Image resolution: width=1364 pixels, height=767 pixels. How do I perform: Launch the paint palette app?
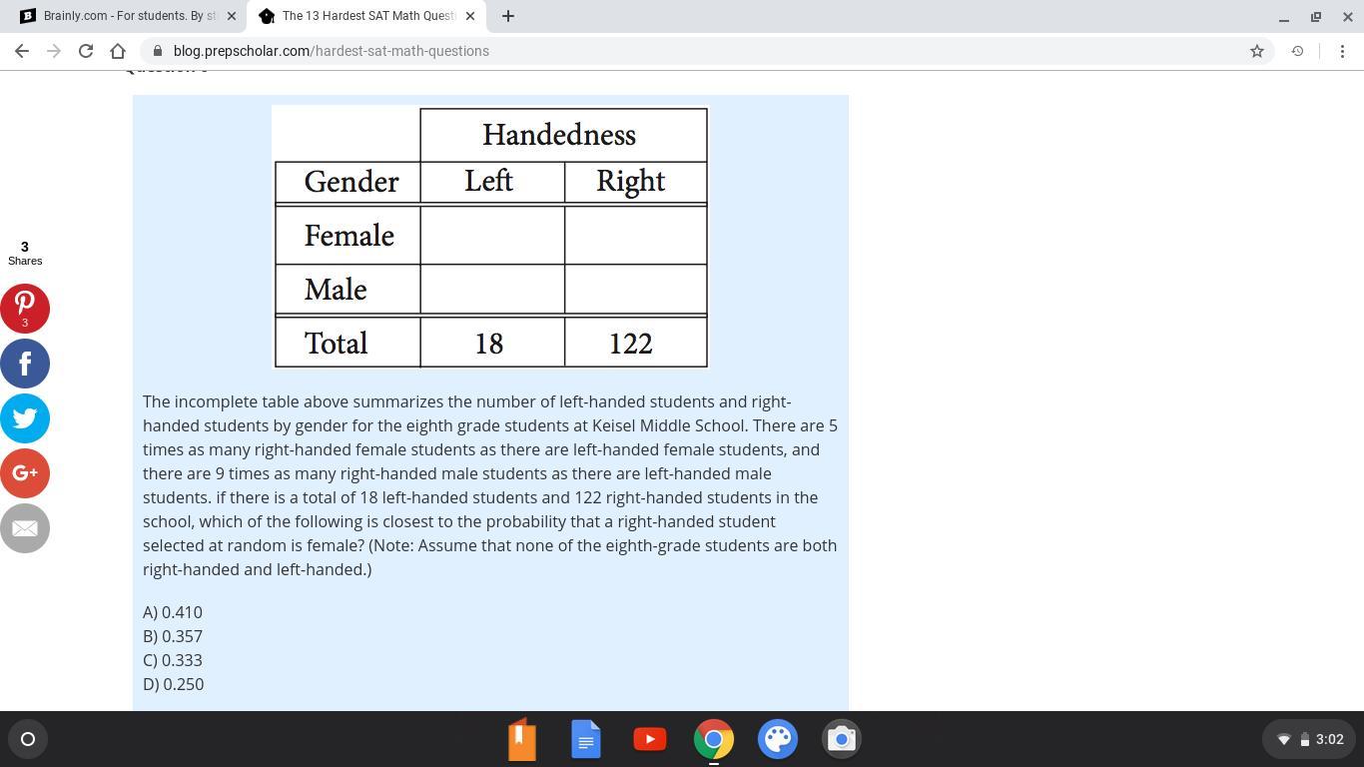(778, 739)
